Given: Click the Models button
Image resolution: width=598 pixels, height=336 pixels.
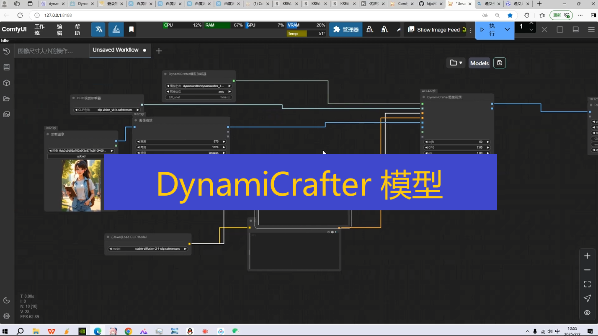Looking at the screenshot, I should click(x=479, y=63).
